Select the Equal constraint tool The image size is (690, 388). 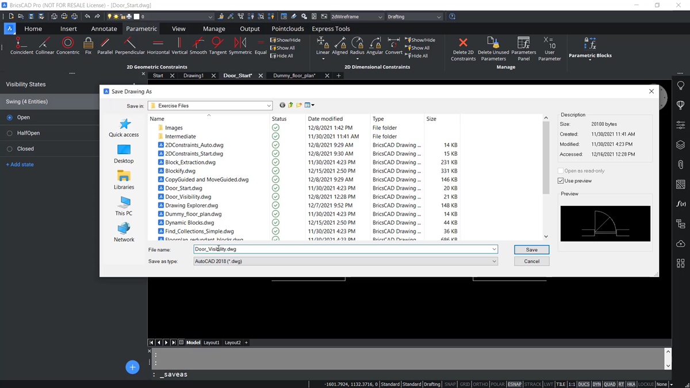260,45
